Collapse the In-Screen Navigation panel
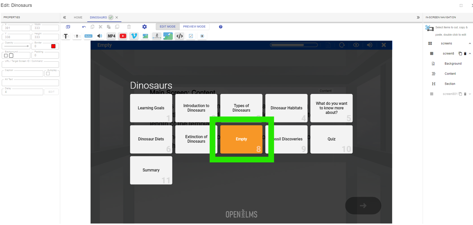This screenshot has height=225, width=473. (x=418, y=17)
